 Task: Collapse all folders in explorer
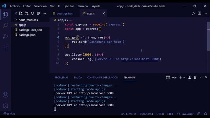(x=38, y=13)
